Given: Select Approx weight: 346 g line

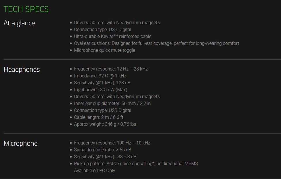Looking at the screenshot, I should [x=105, y=124].
